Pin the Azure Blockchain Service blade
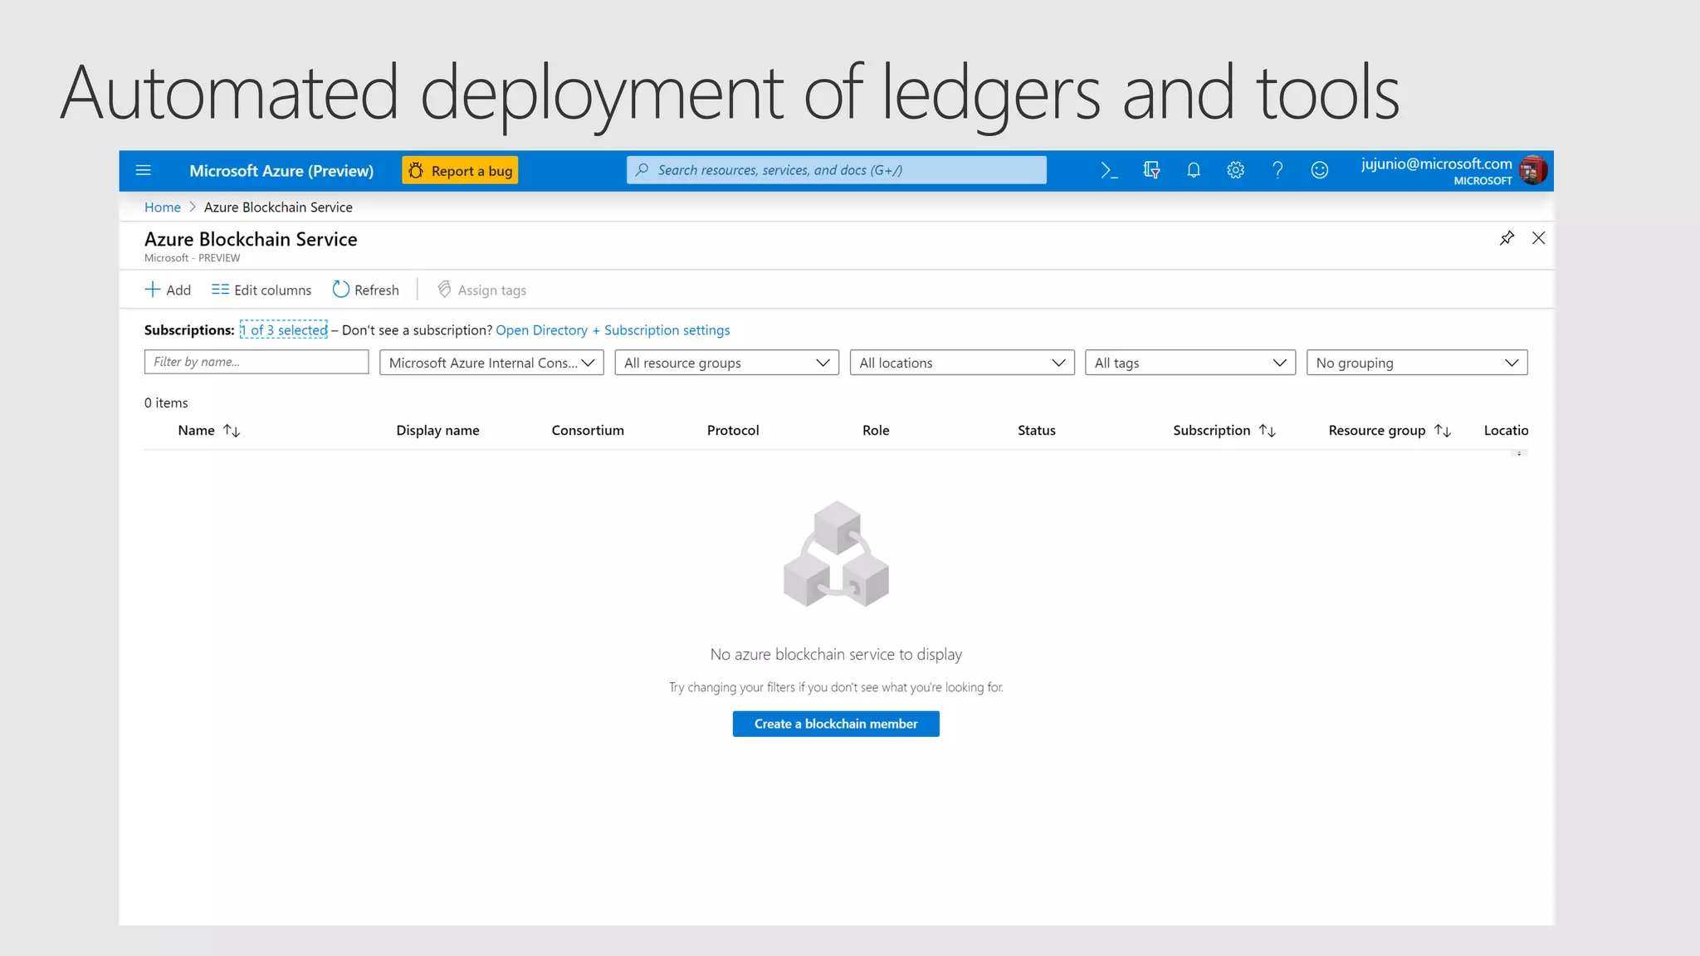This screenshot has width=1700, height=956. coord(1507,239)
